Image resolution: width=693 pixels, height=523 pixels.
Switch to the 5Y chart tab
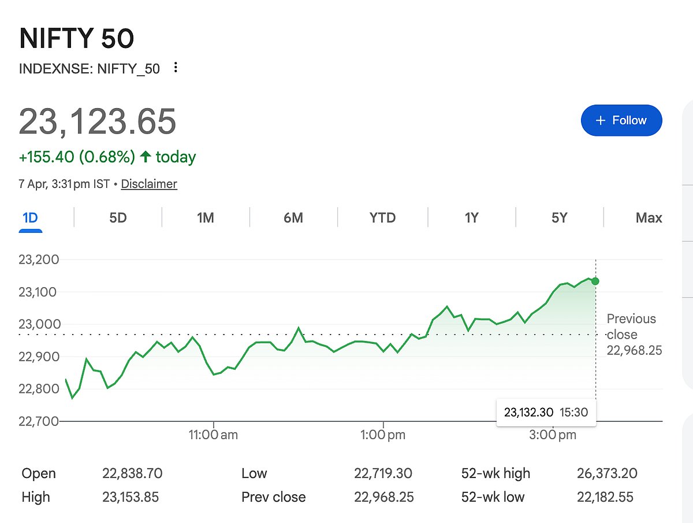[559, 218]
